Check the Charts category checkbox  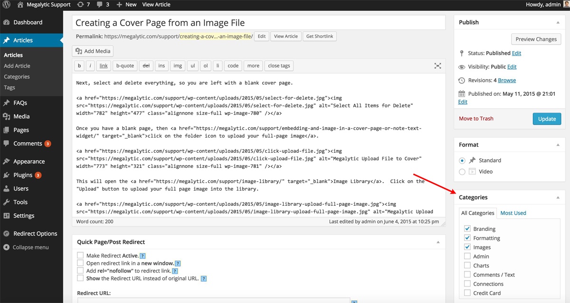click(467, 266)
